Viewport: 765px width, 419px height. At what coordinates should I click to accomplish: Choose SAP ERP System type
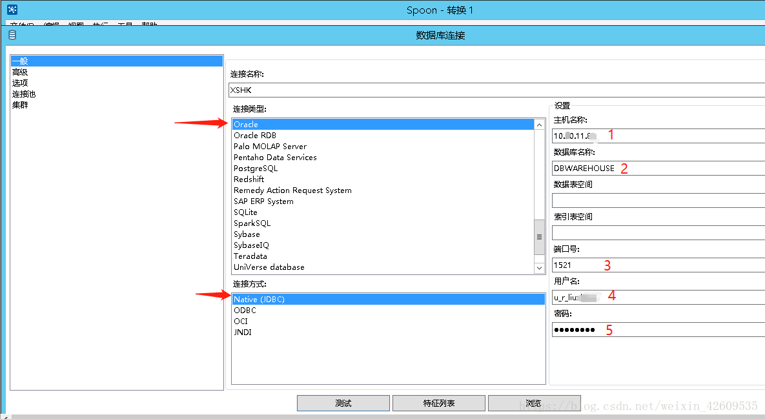(263, 201)
